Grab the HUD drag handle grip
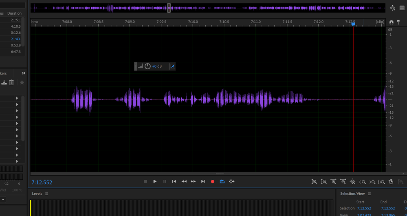The width and height of the screenshot is (407, 216). point(136,66)
